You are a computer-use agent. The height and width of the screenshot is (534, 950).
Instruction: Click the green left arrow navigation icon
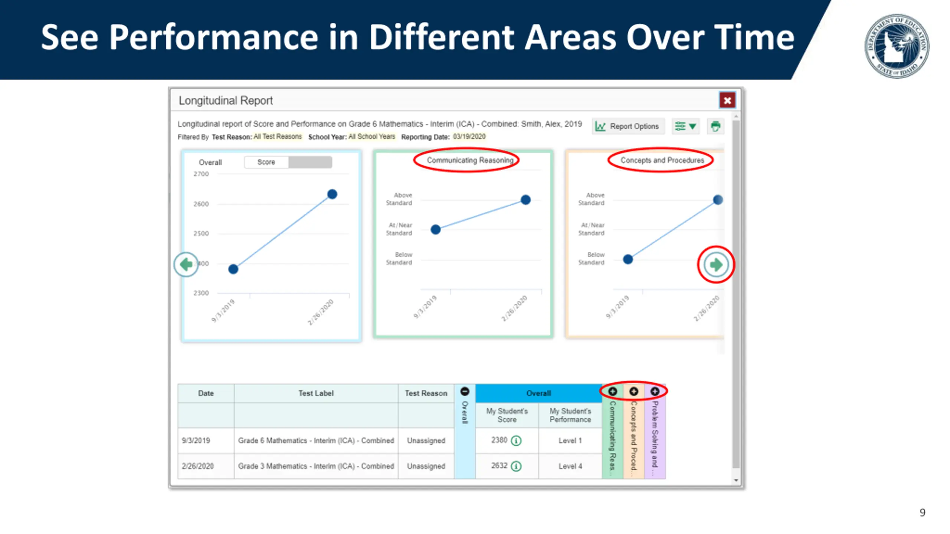186,264
